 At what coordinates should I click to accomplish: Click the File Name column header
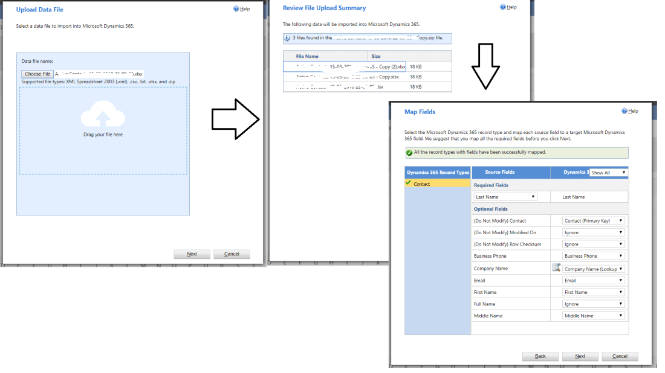coord(308,56)
